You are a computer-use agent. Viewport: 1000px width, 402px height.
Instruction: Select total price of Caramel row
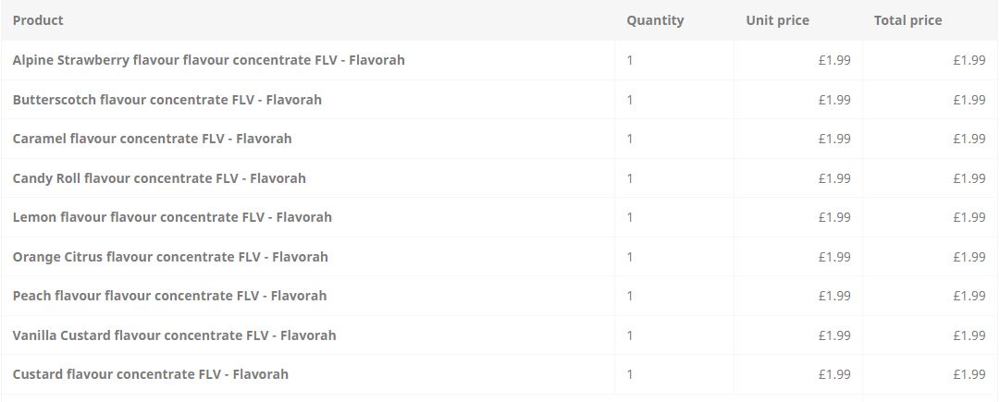point(969,139)
